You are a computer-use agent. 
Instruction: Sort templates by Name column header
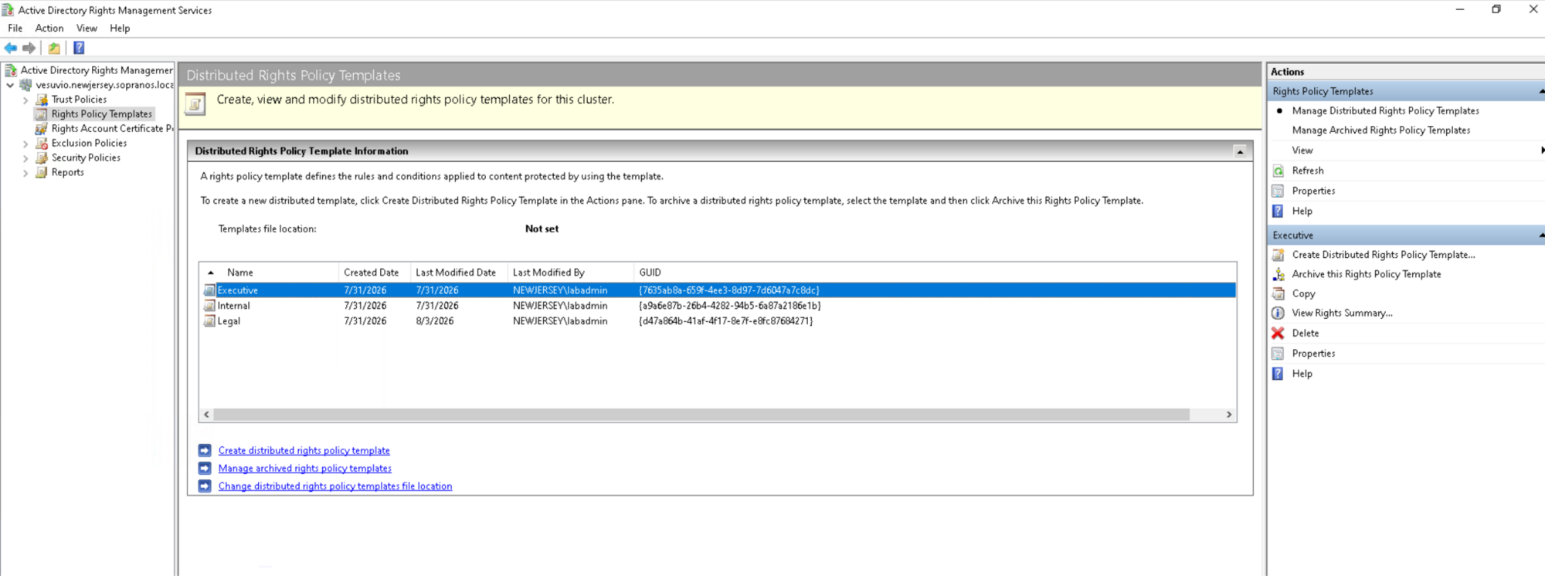(x=269, y=273)
